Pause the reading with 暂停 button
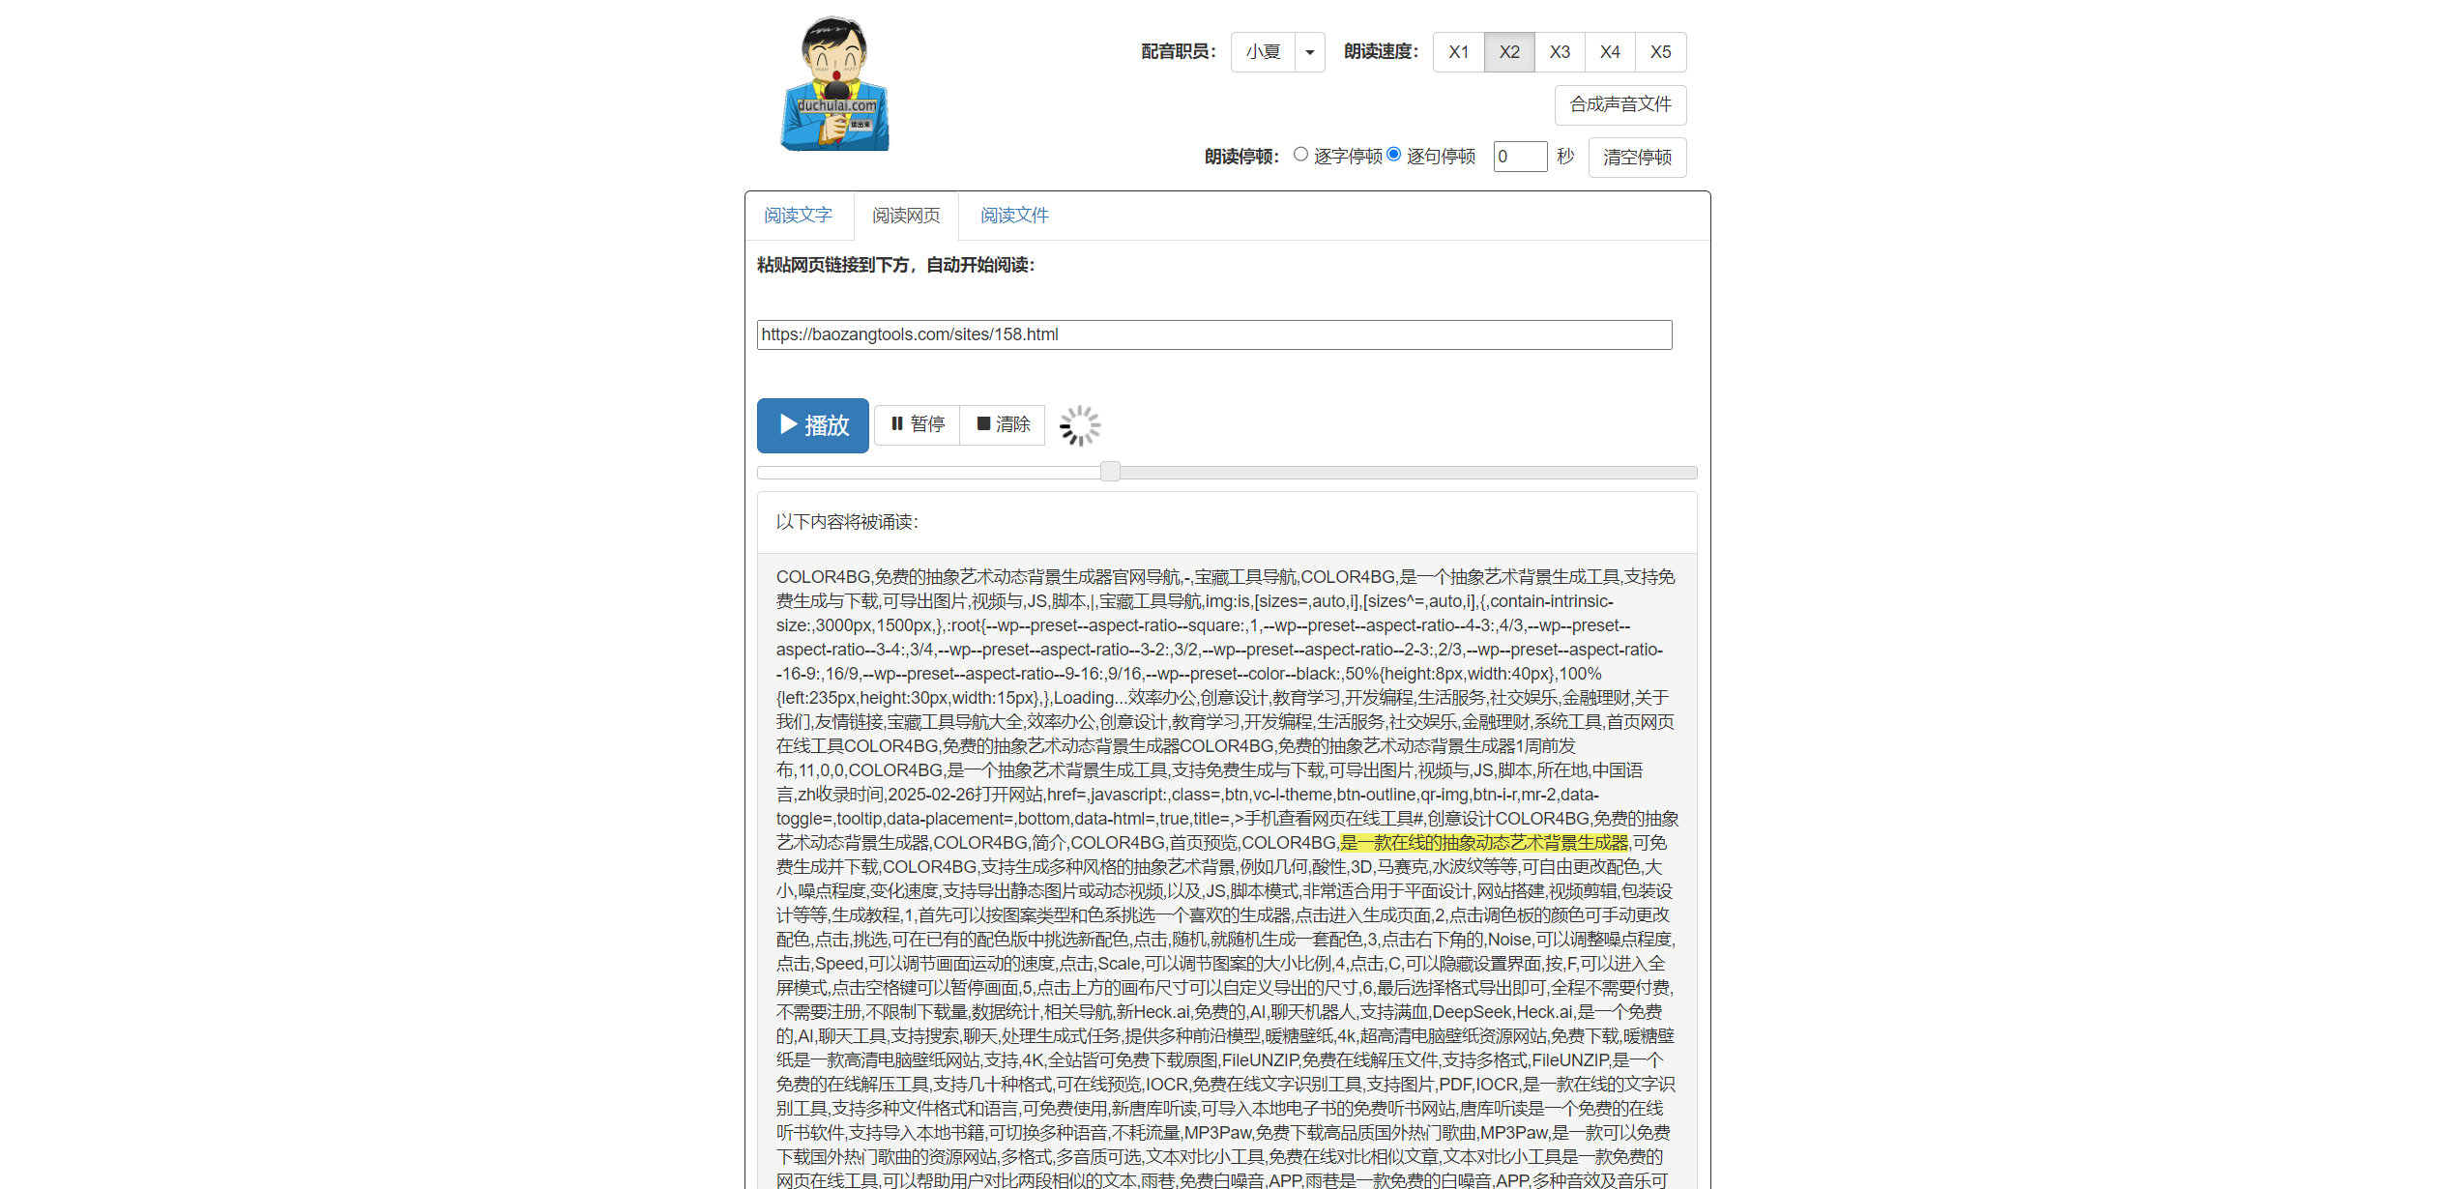Viewport: 2451px width, 1189px height. click(x=916, y=424)
